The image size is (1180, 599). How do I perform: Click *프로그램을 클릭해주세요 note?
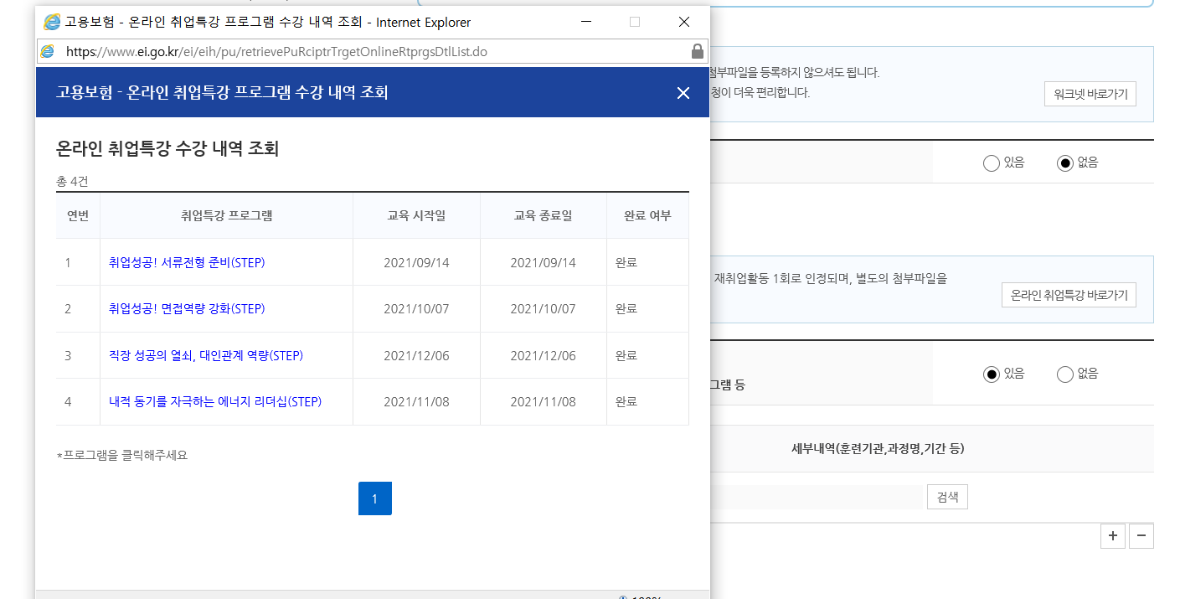tap(122, 455)
